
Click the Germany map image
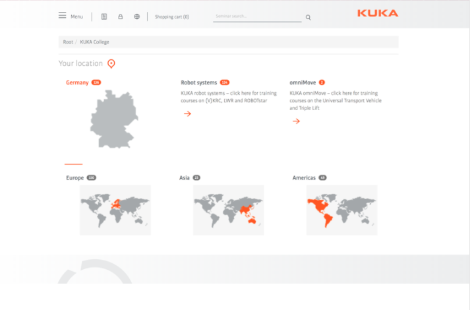click(x=114, y=119)
